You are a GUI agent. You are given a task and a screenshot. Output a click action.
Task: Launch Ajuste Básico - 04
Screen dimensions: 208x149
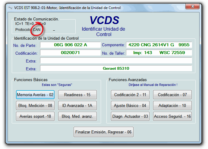click(130, 105)
